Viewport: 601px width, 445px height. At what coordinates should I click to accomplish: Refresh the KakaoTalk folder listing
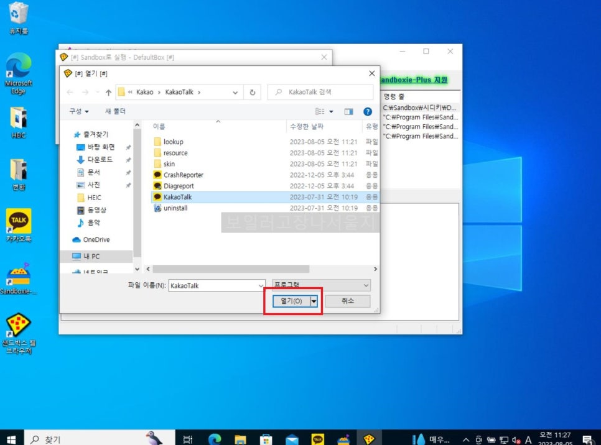(252, 92)
